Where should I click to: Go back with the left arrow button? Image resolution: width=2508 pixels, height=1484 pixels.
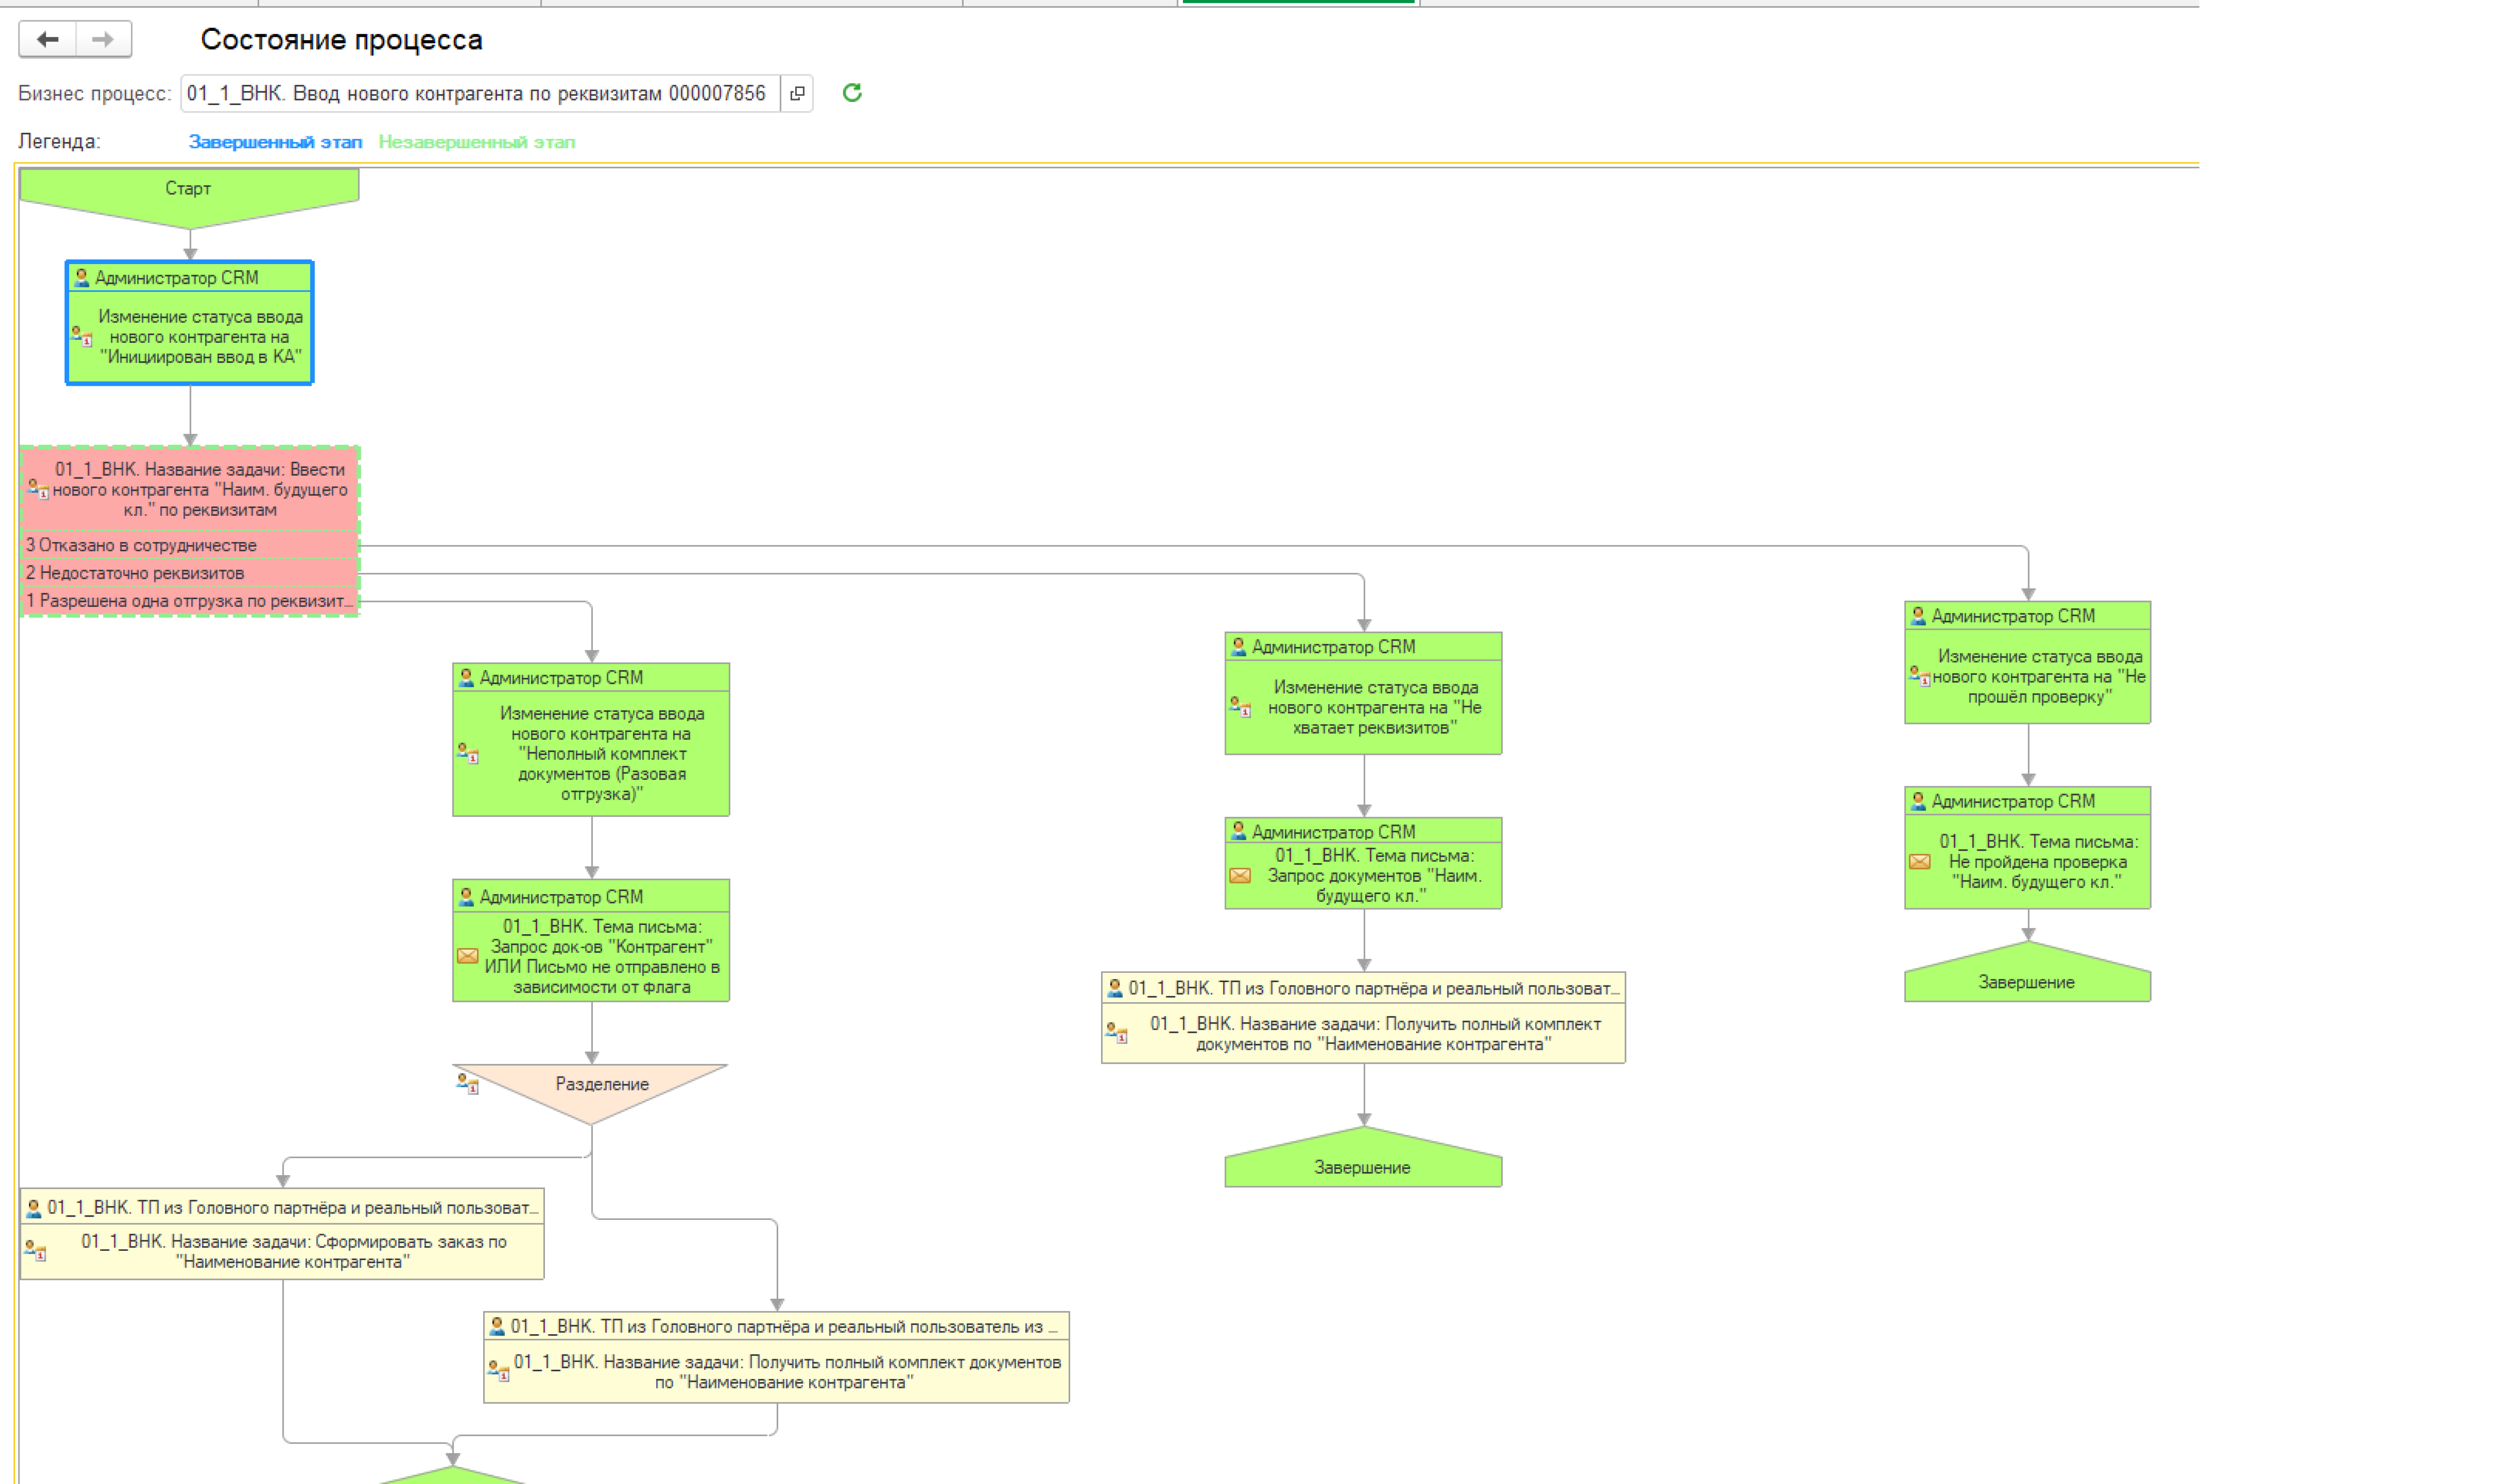click(x=47, y=39)
